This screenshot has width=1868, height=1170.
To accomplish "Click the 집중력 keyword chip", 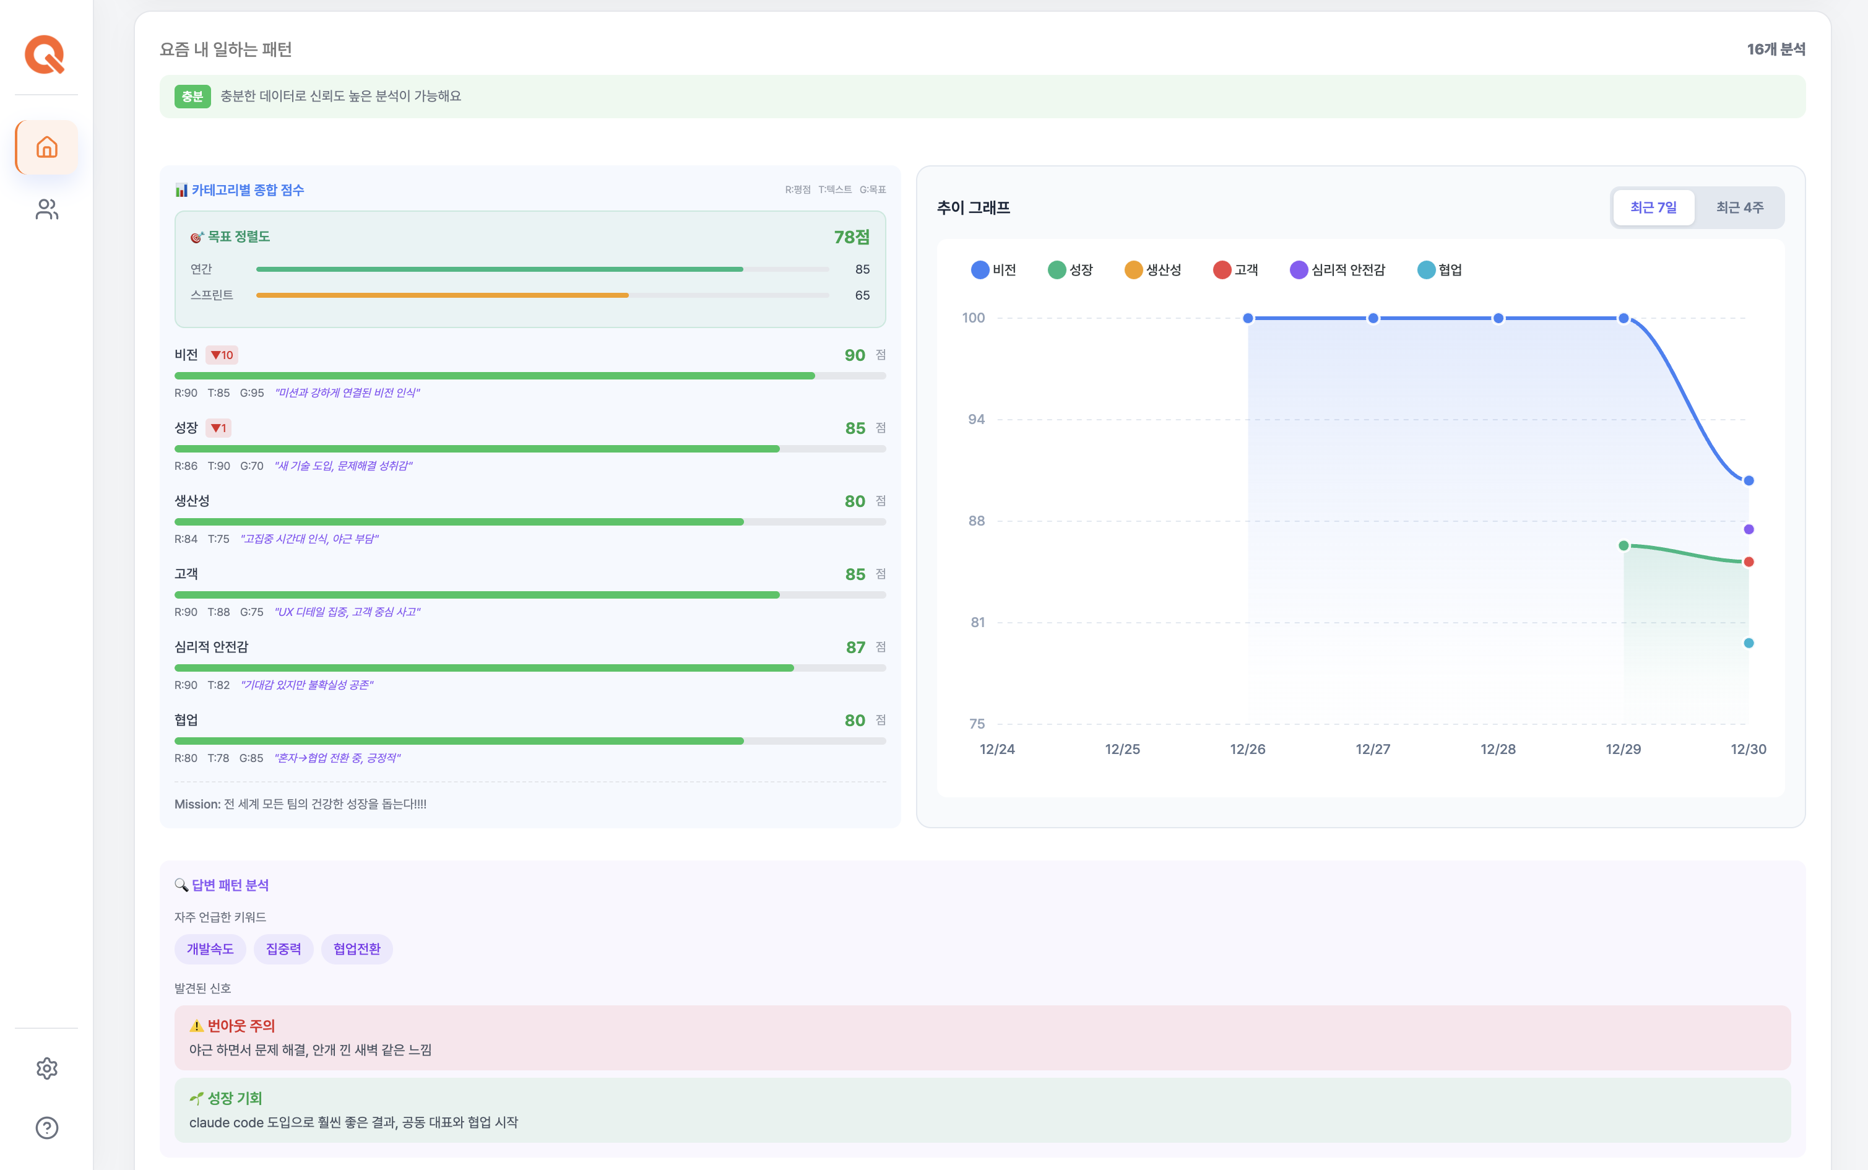I will tap(283, 950).
